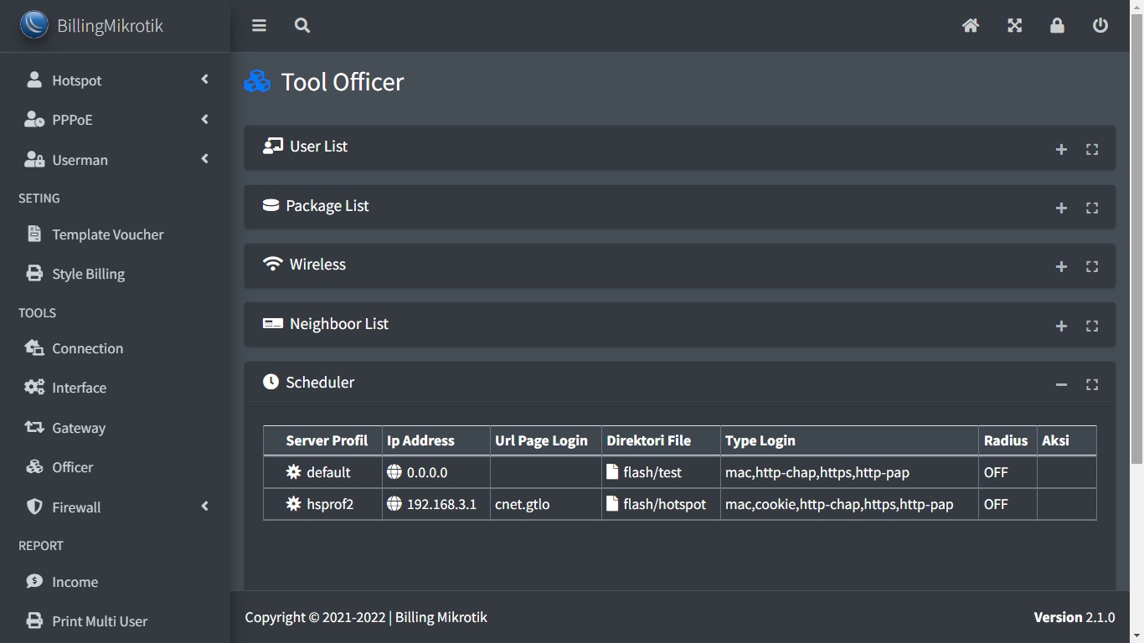Select the Income report link
This screenshot has height=643, width=1144.
click(x=75, y=582)
